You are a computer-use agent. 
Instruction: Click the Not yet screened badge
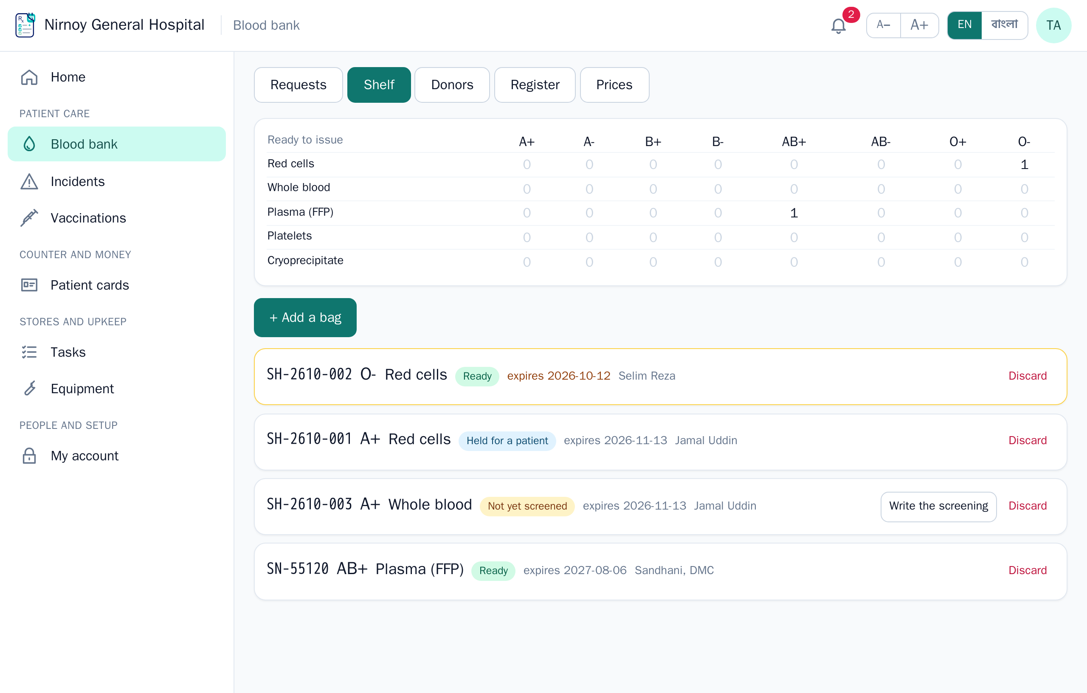click(x=527, y=507)
